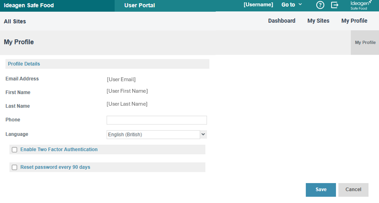
Task: Click the My Profile page heading
Action: (19, 42)
